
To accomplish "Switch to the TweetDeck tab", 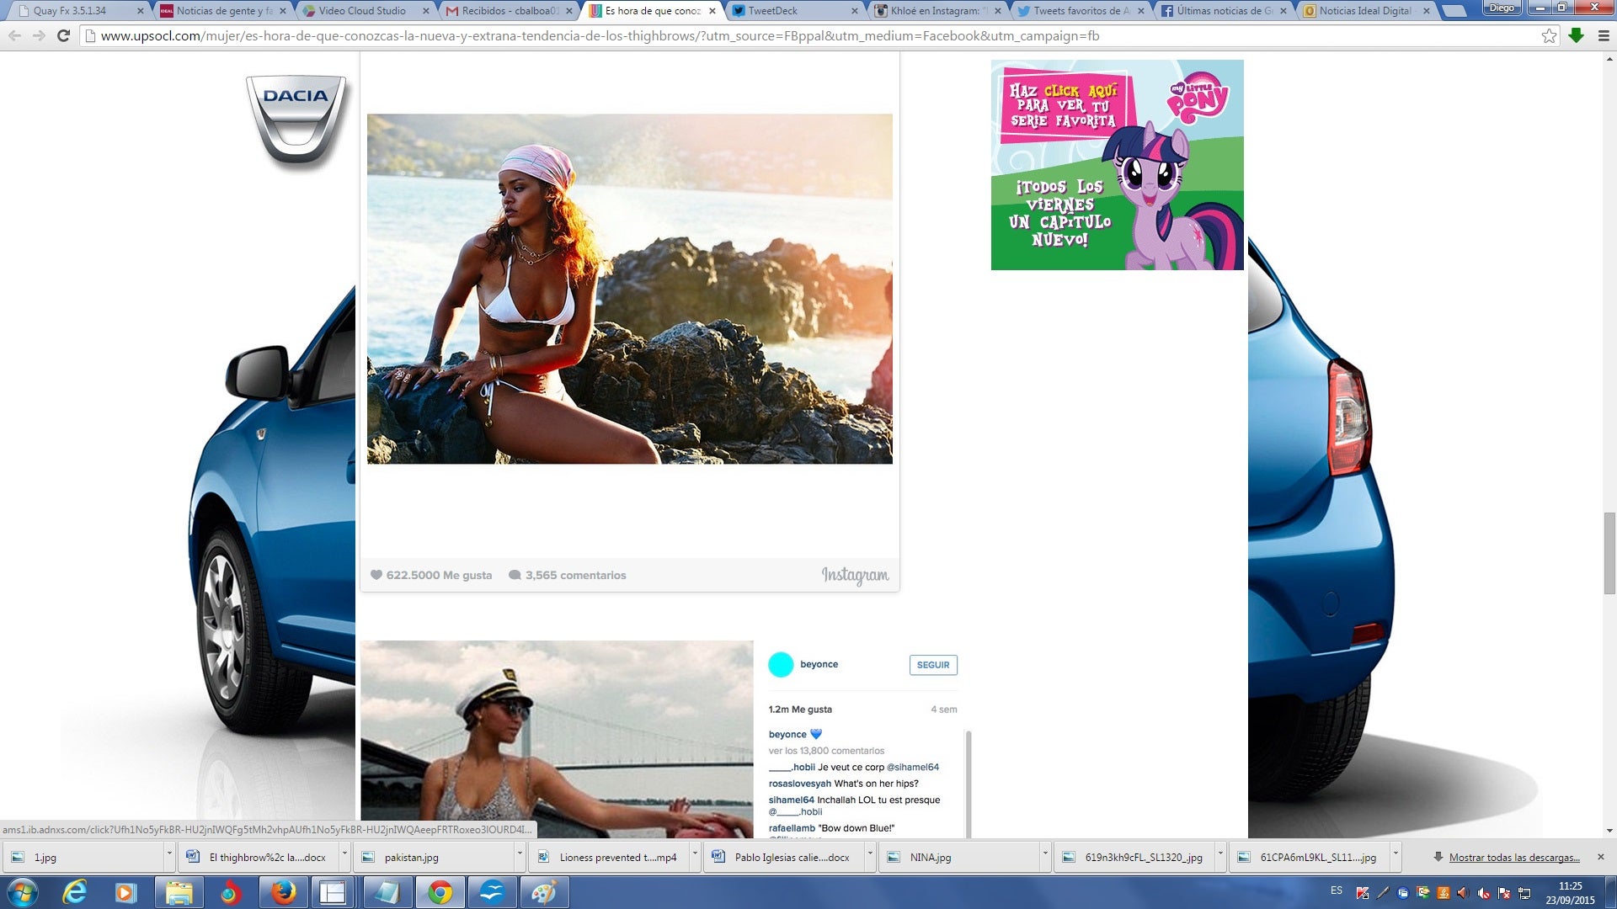I will pyautogui.click(x=772, y=11).
